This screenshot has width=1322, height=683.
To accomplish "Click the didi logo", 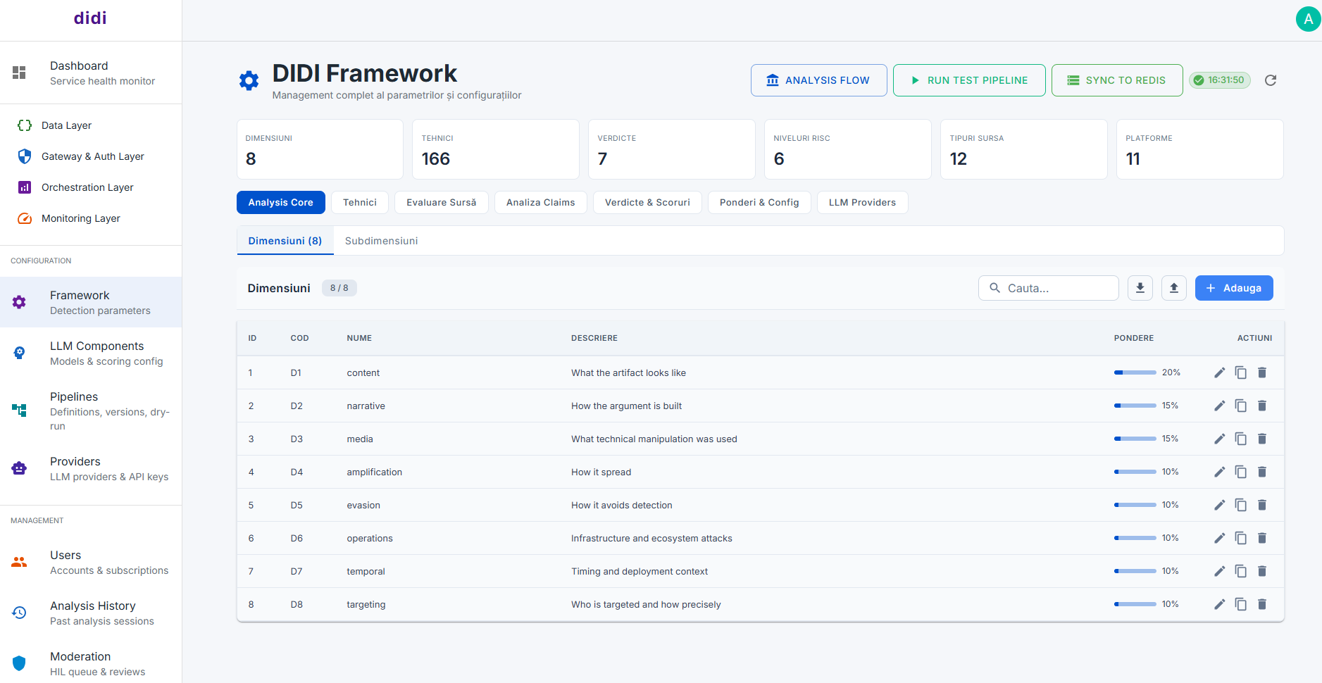I will [91, 18].
